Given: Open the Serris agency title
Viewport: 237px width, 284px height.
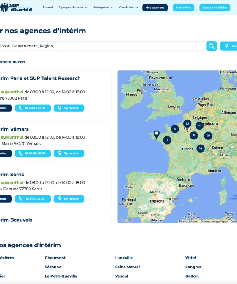Looking at the screenshot, I should click(12, 174).
